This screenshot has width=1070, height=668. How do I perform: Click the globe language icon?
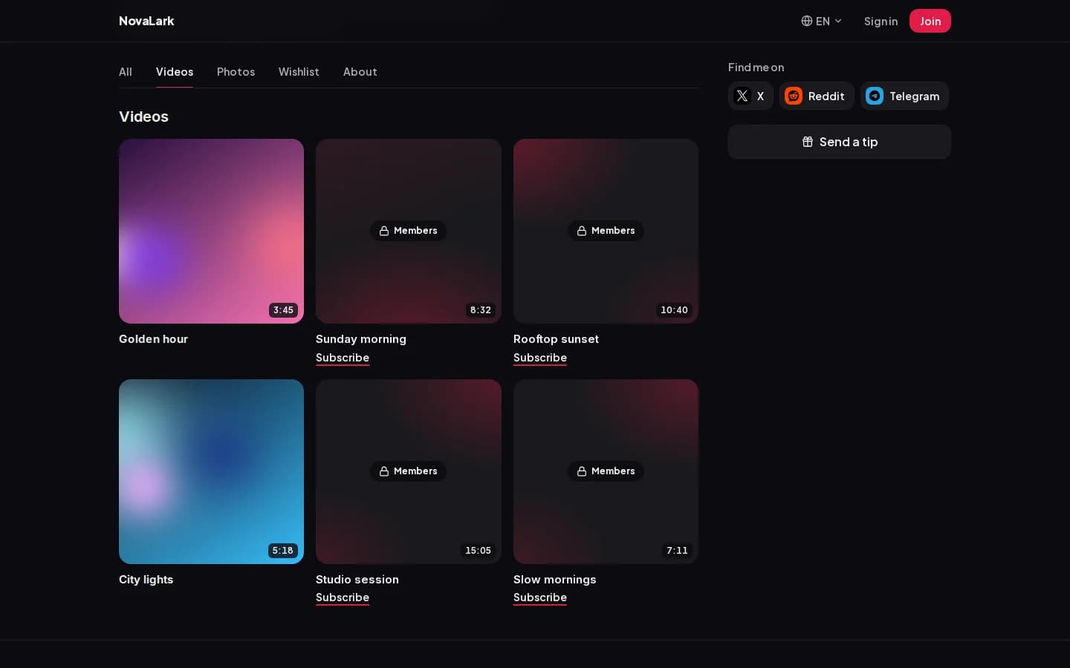(806, 21)
